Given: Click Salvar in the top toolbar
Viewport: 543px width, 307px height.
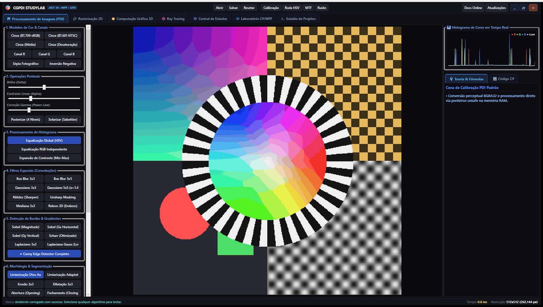Looking at the screenshot, I should [233, 8].
